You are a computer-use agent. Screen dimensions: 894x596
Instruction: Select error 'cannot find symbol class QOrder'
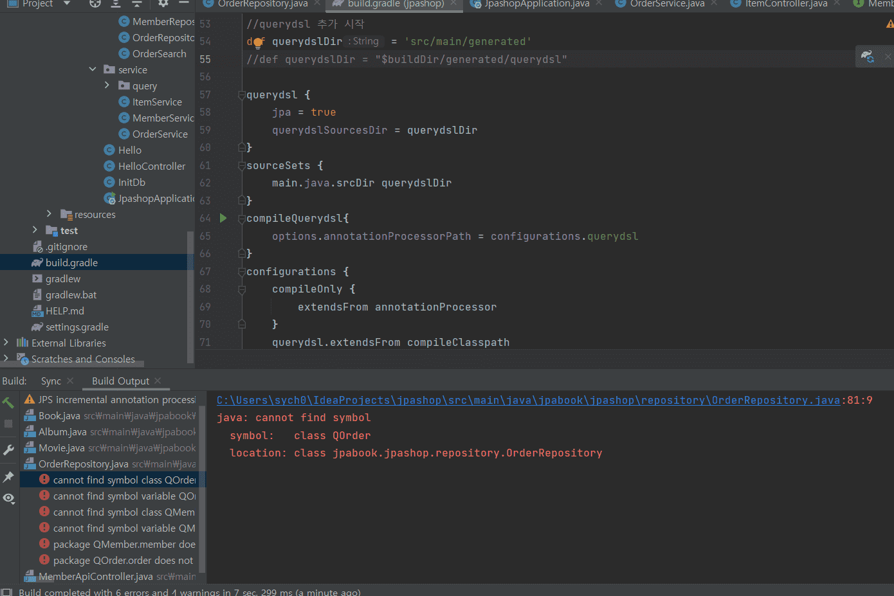(113, 480)
